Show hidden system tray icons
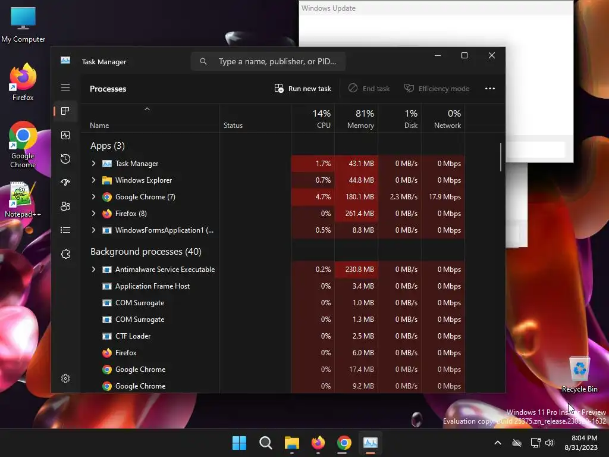The height and width of the screenshot is (457, 609). point(498,443)
